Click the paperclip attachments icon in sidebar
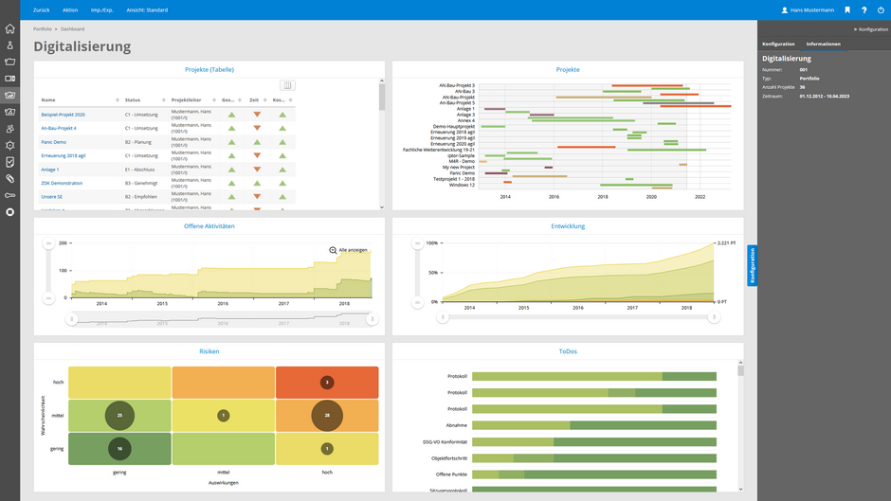The image size is (891, 501). point(9,178)
